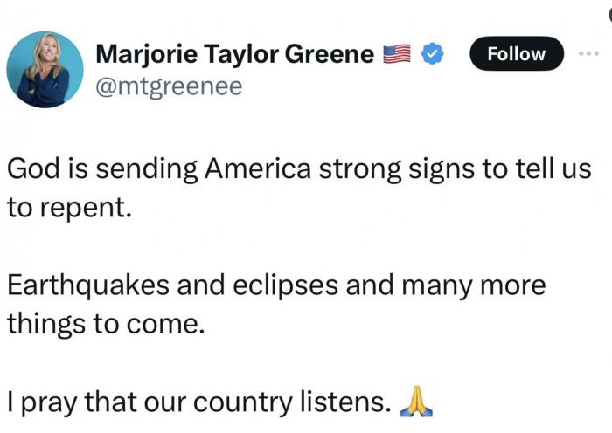The height and width of the screenshot is (433, 612).
Task: Click the 'to repent.' text line
Action: pos(69,208)
